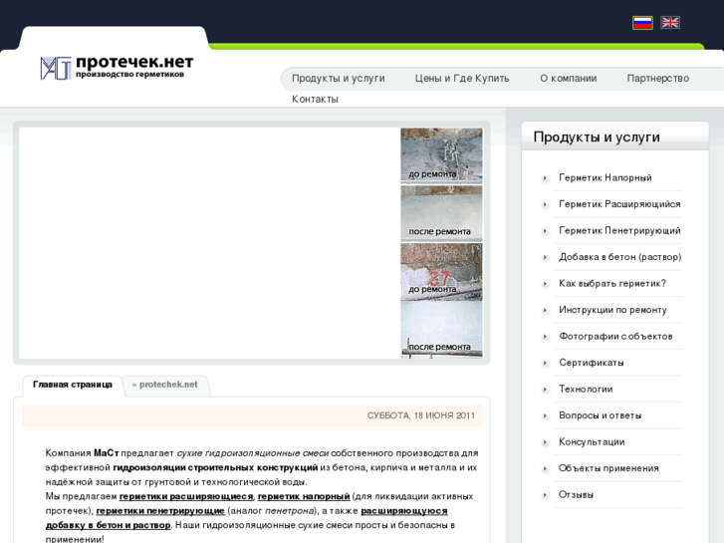724x543 pixels.
Task: Follow герметики расширяющиеся article link
Action: pos(186,496)
